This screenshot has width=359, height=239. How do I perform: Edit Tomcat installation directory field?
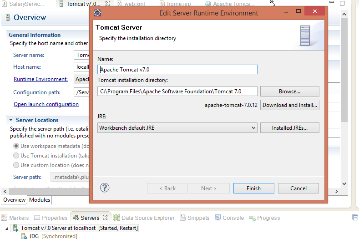(x=177, y=92)
